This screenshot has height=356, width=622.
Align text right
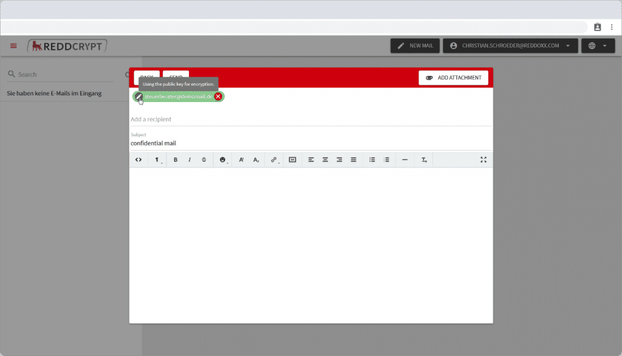(x=339, y=160)
